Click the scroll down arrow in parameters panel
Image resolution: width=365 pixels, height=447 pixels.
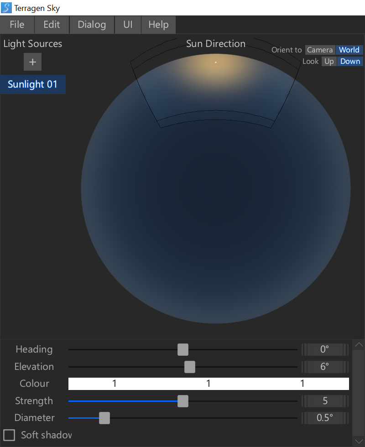(359, 441)
